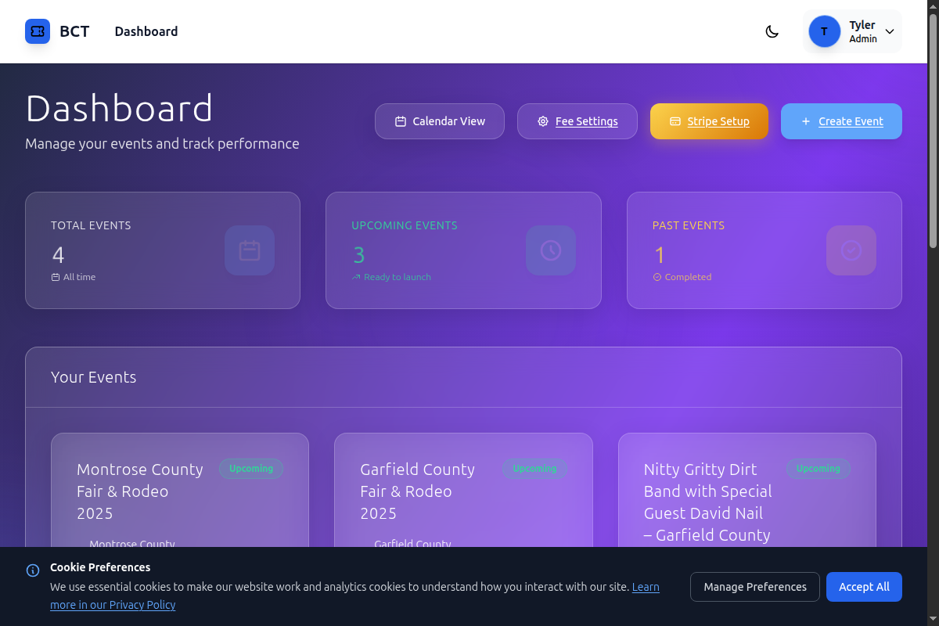Viewport: 939px width, 626px height.
Task: Click Upcoming badge on Montrose County event
Action: click(251, 469)
